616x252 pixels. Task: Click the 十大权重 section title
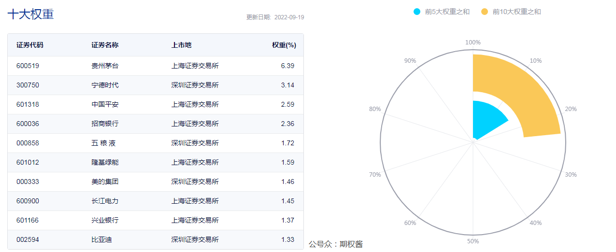(30, 14)
